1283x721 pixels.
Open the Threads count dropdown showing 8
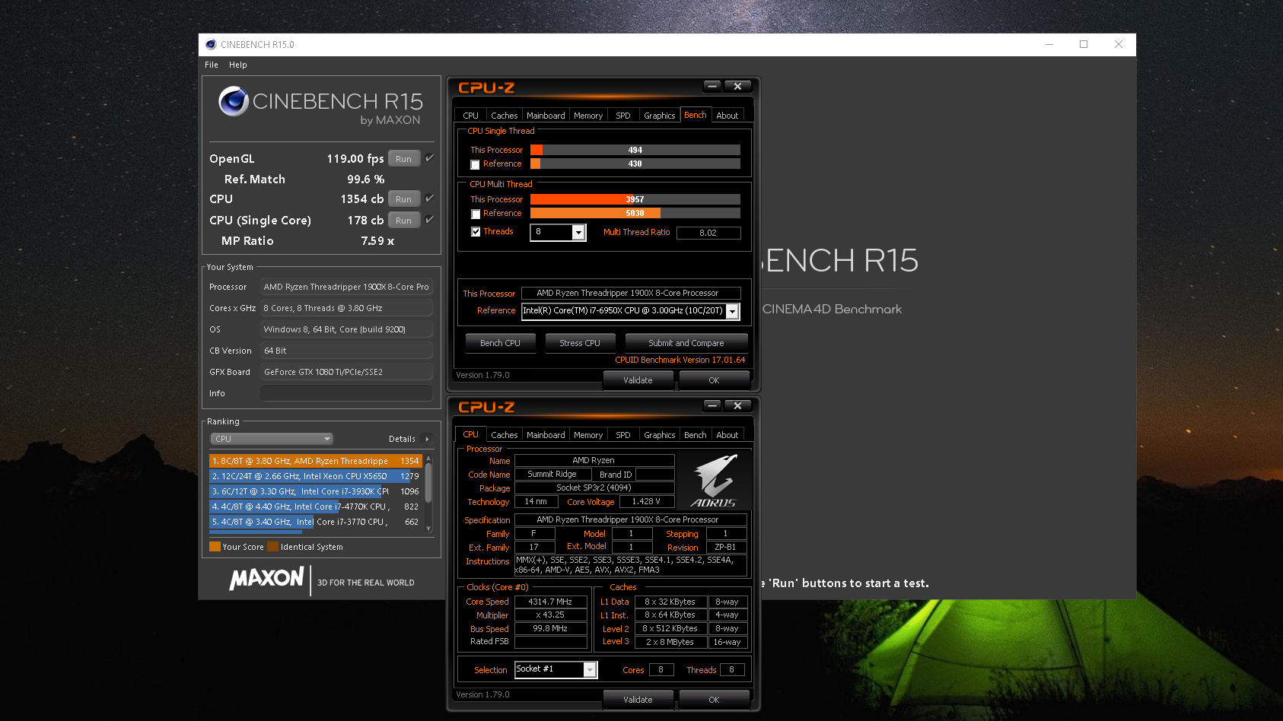[578, 232]
